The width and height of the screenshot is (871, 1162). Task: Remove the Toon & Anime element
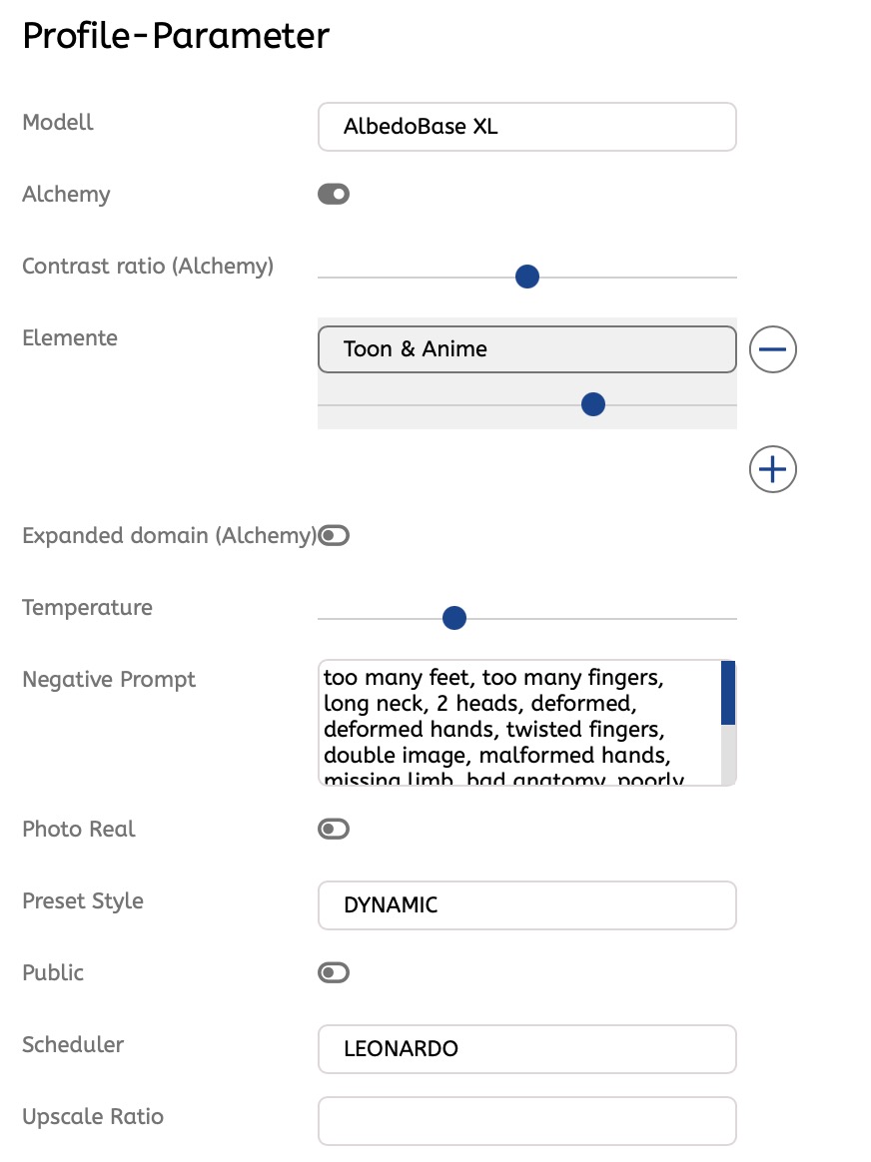[x=772, y=349]
